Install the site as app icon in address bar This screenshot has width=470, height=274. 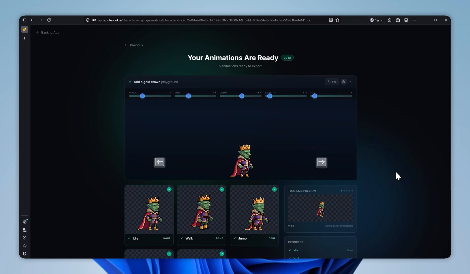331,20
